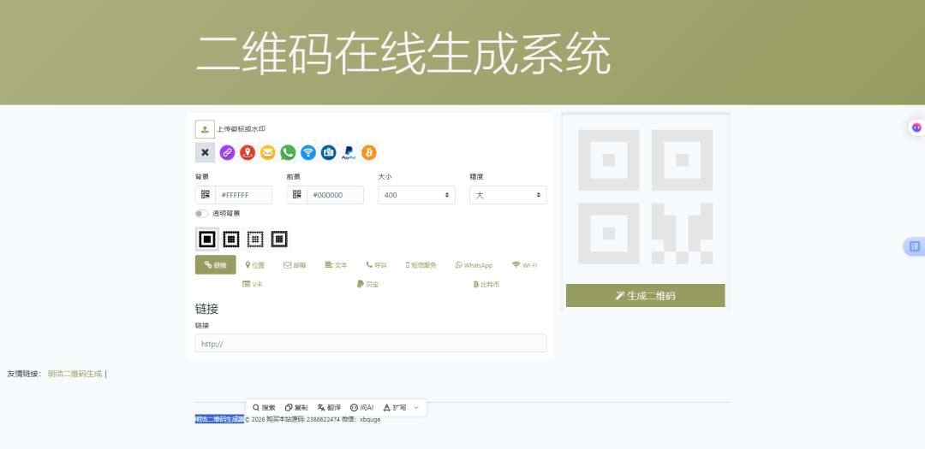This screenshot has height=449, width=925.
Task: Switch to the WhatsApp tab
Action: tap(474, 265)
